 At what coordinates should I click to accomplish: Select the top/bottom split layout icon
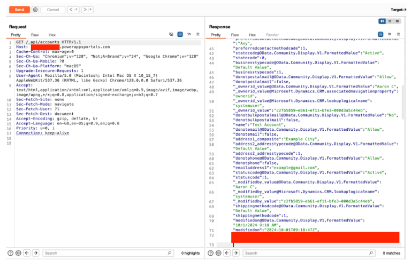point(390,21)
